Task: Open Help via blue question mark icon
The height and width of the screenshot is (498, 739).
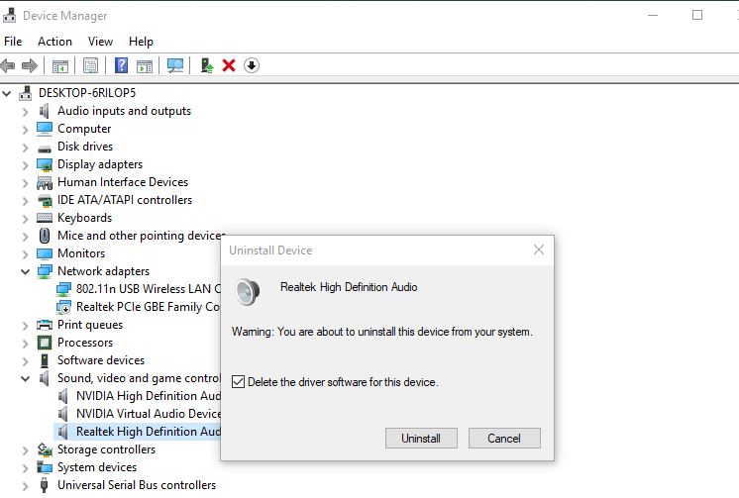Action: pyautogui.click(x=121, y=65)
